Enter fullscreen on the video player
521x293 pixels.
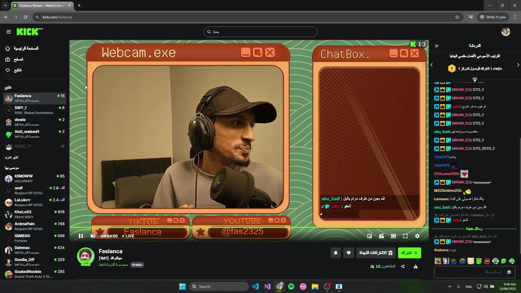405,236
